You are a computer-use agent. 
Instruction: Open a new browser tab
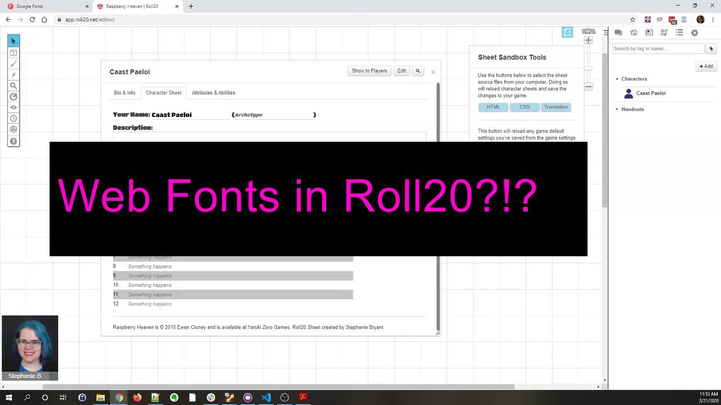(x=191, y=6)
